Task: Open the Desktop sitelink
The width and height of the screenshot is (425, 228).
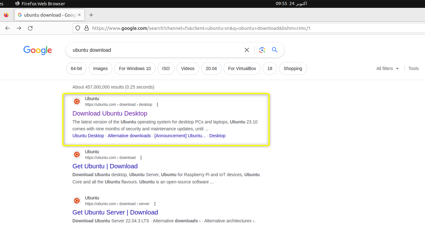Action: tap(218, 136)
